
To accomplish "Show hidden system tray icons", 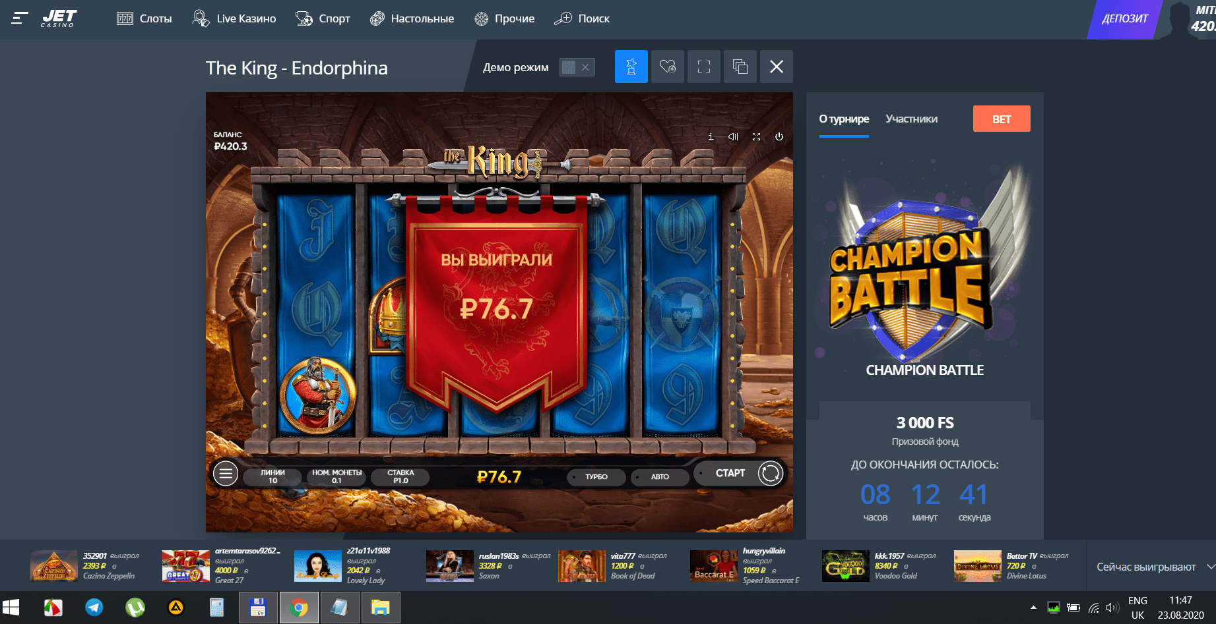I will (x=1033, y=608).
